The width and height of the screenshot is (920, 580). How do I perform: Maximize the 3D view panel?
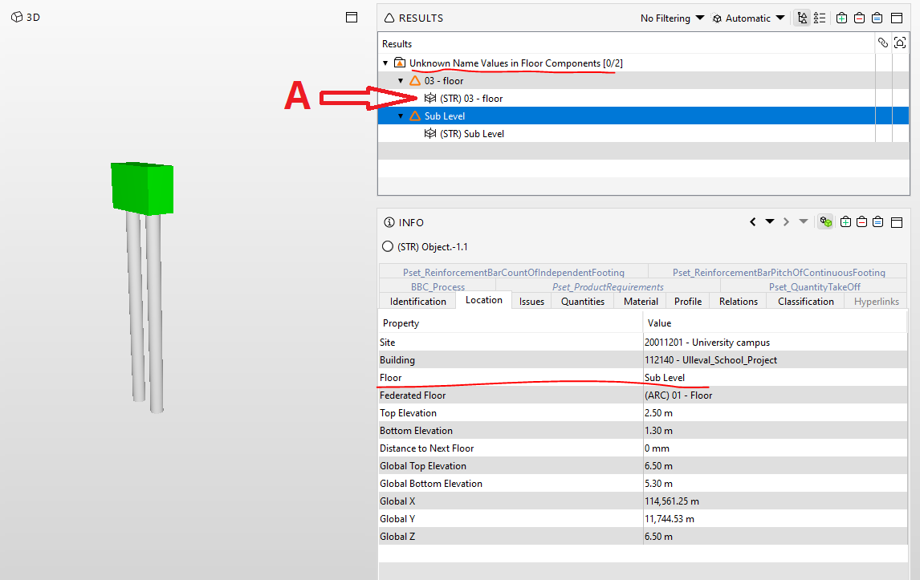tap(352, 18)
